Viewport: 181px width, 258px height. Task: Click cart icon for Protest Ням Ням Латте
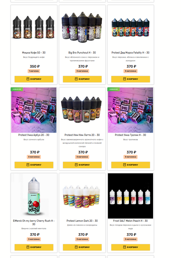(76, 165)
